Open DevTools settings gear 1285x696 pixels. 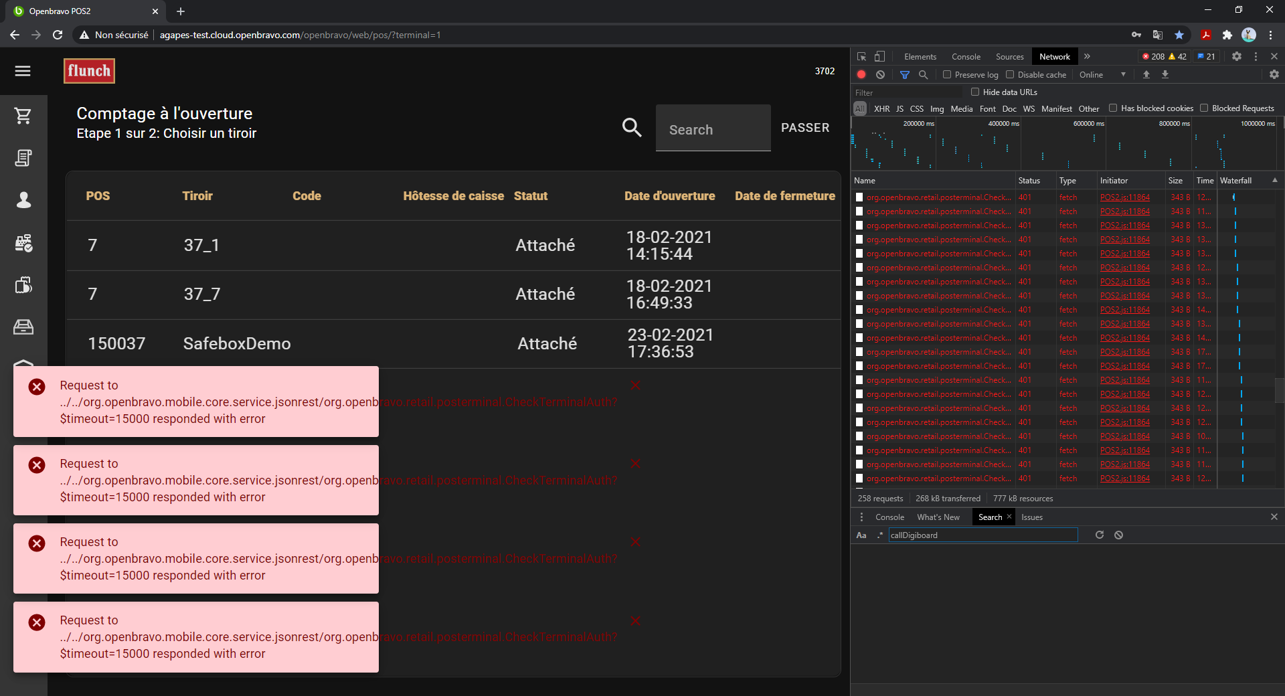1236,57
